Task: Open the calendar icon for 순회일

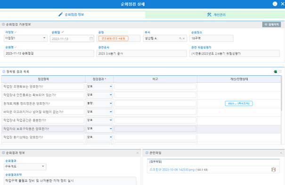Action: click(x=91, y=39)
